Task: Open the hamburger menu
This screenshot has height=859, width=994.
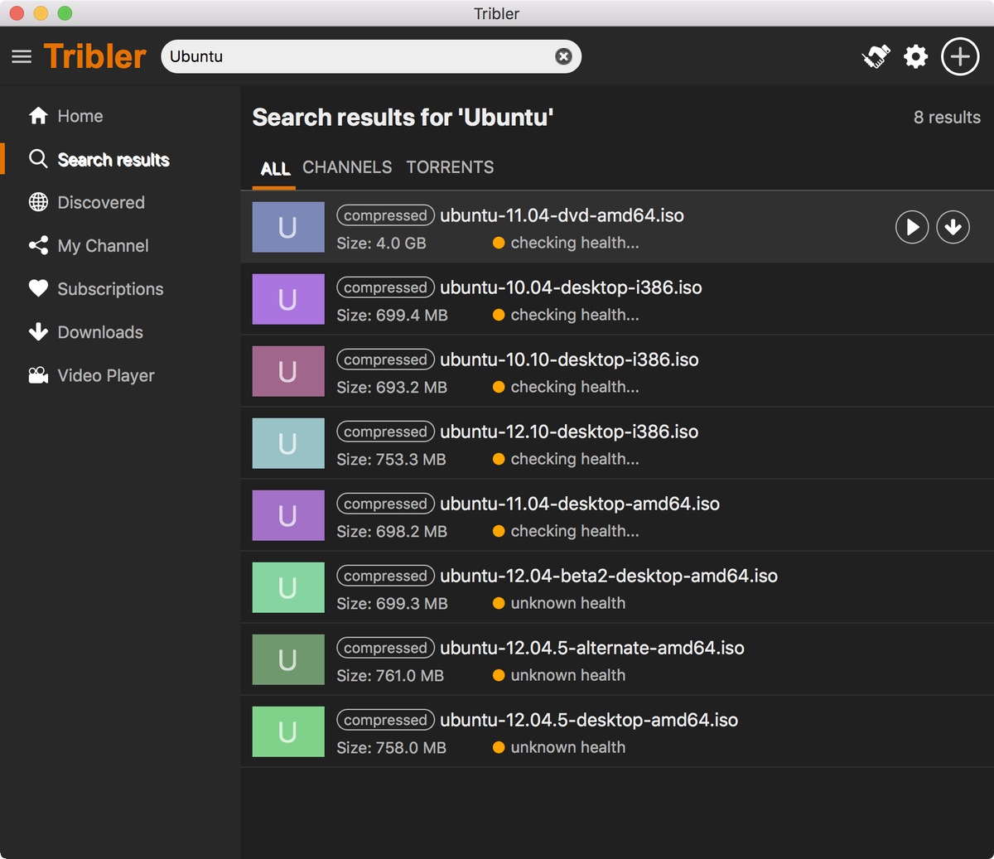Action: (x=22, y=56)
